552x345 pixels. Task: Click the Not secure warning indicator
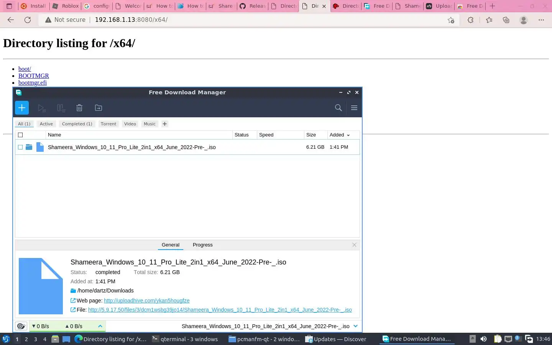pos(65,20)
